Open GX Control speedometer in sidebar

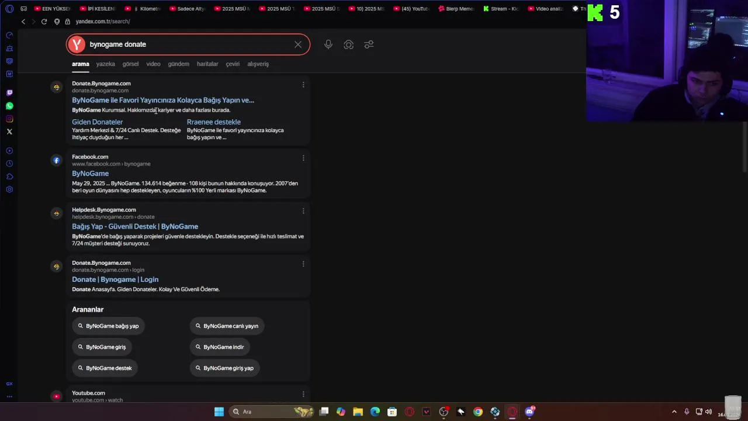click(x=9, y=36)
